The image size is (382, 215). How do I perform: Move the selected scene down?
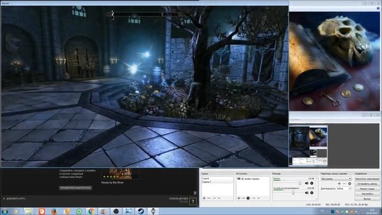pos(219,198)
